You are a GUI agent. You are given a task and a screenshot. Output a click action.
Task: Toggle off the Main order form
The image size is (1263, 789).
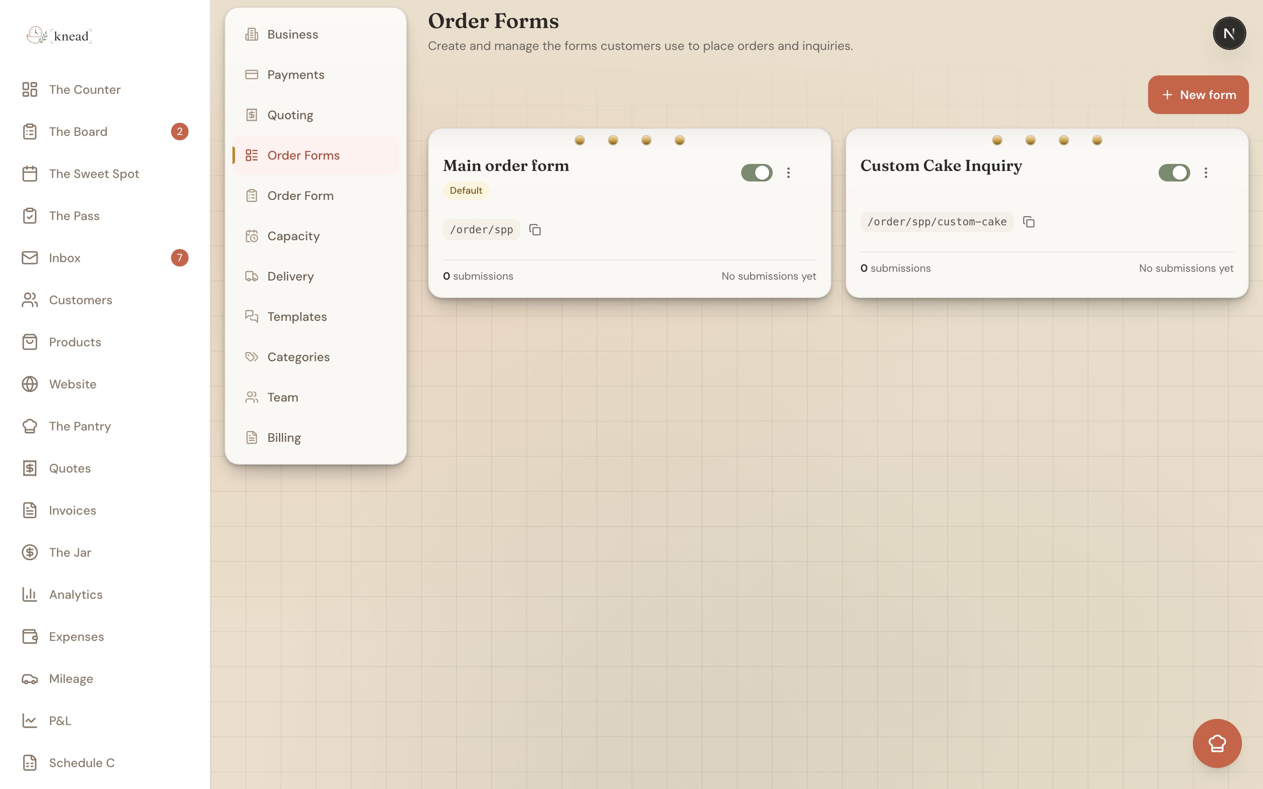point(757,173)
